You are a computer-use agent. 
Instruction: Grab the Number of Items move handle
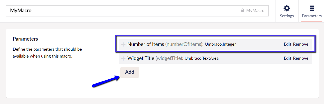(123, 44)
